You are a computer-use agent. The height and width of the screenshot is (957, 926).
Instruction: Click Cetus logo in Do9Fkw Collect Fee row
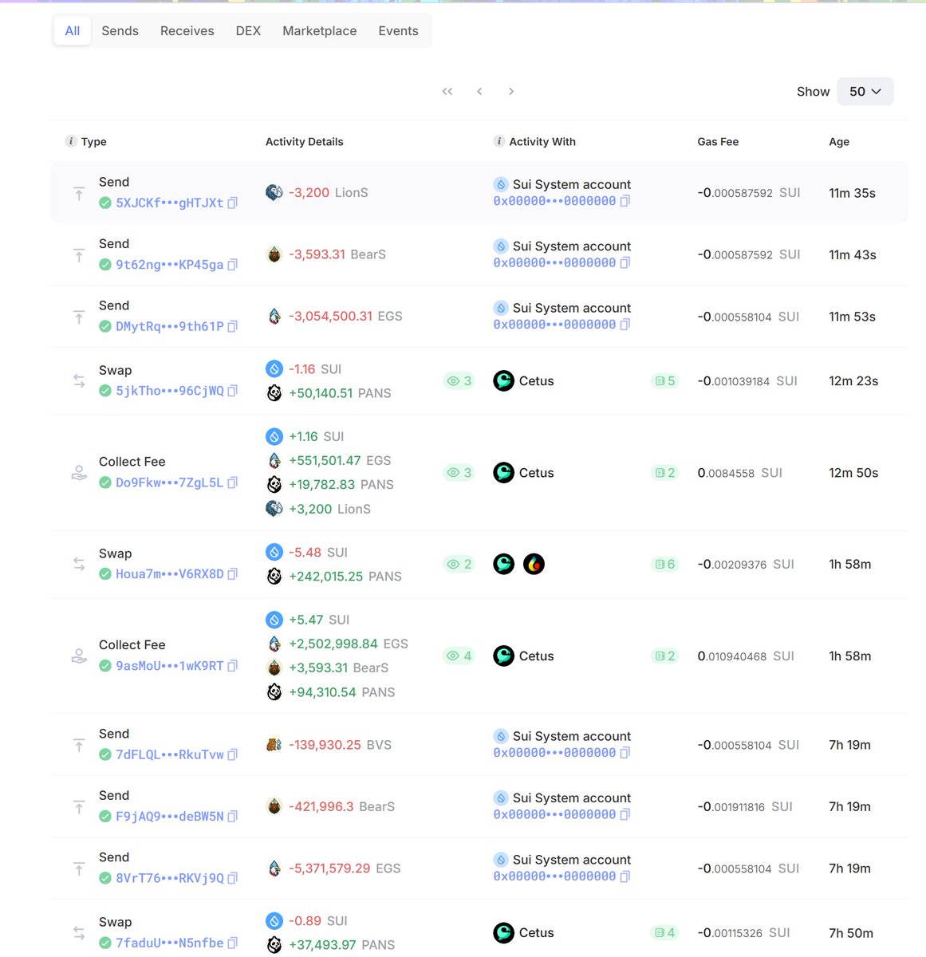tap(503, 473)
